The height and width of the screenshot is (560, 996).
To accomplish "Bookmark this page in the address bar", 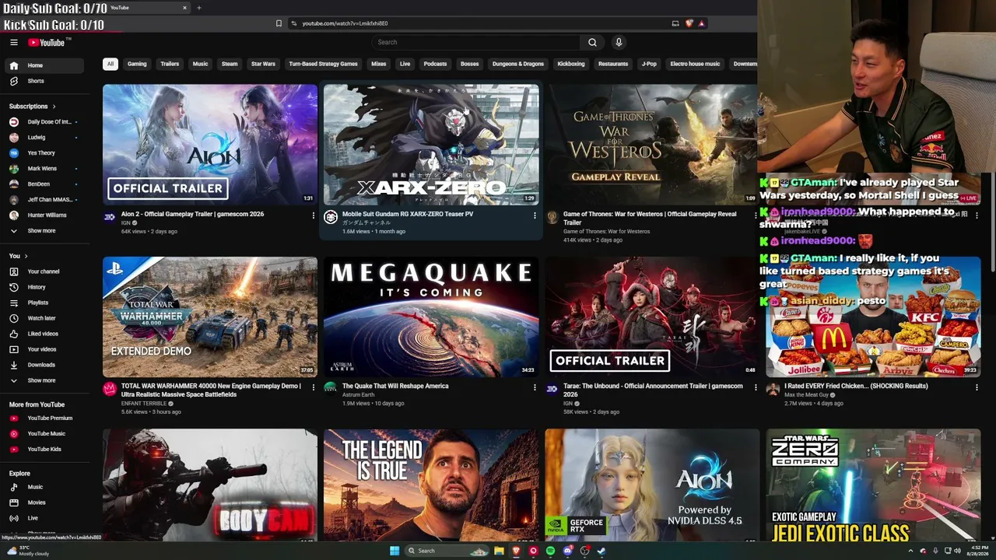I will [x=279, y=23].
